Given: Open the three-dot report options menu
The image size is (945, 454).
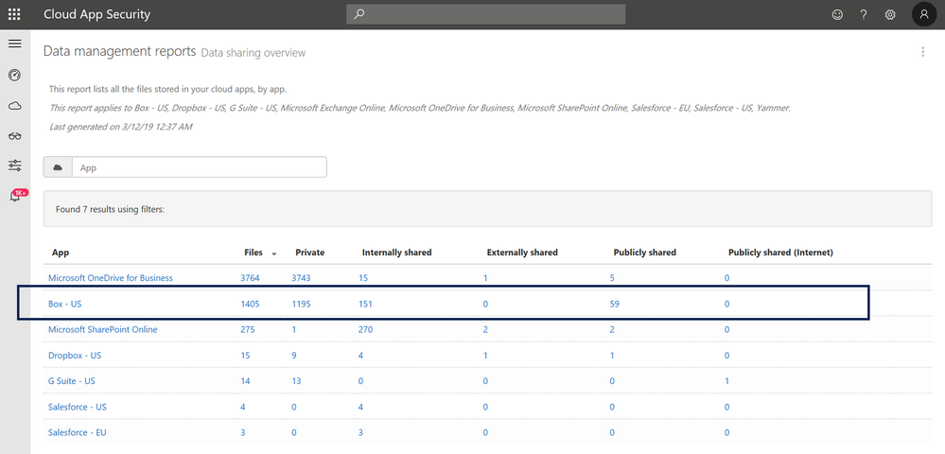Looking at the screenshot, I should coord(922,52).
